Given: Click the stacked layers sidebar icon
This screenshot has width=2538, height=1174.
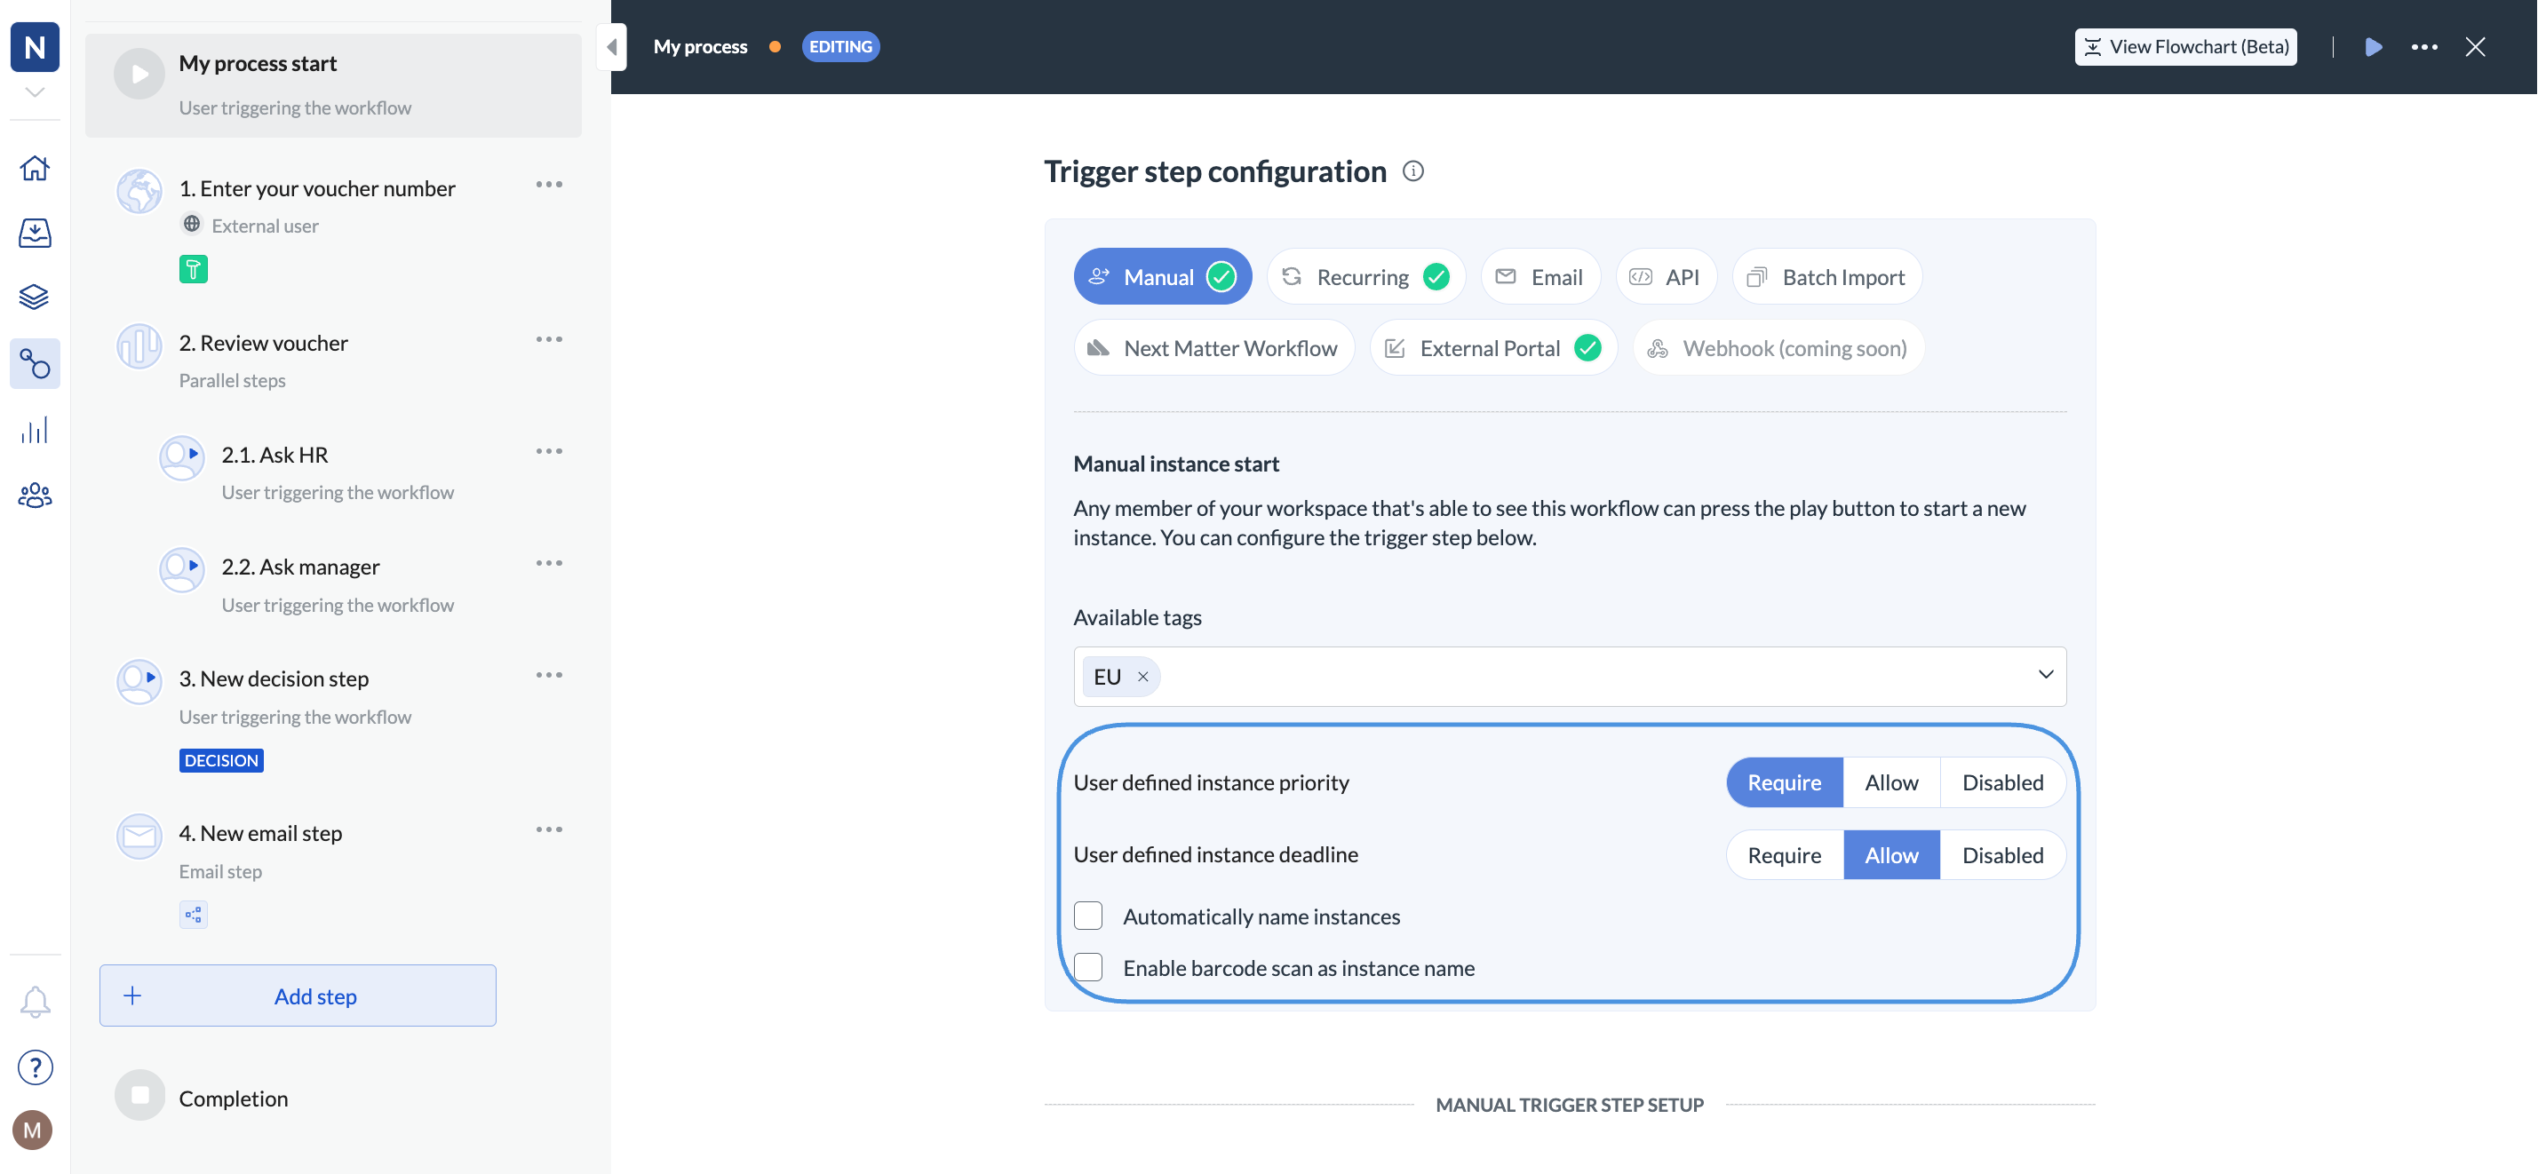Looking at the screenshot, I should click(x=35, y=297).
